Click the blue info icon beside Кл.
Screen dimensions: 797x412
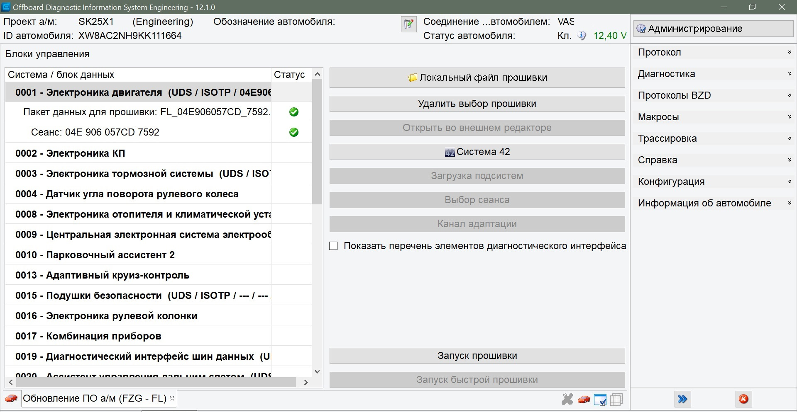point(582,36)
